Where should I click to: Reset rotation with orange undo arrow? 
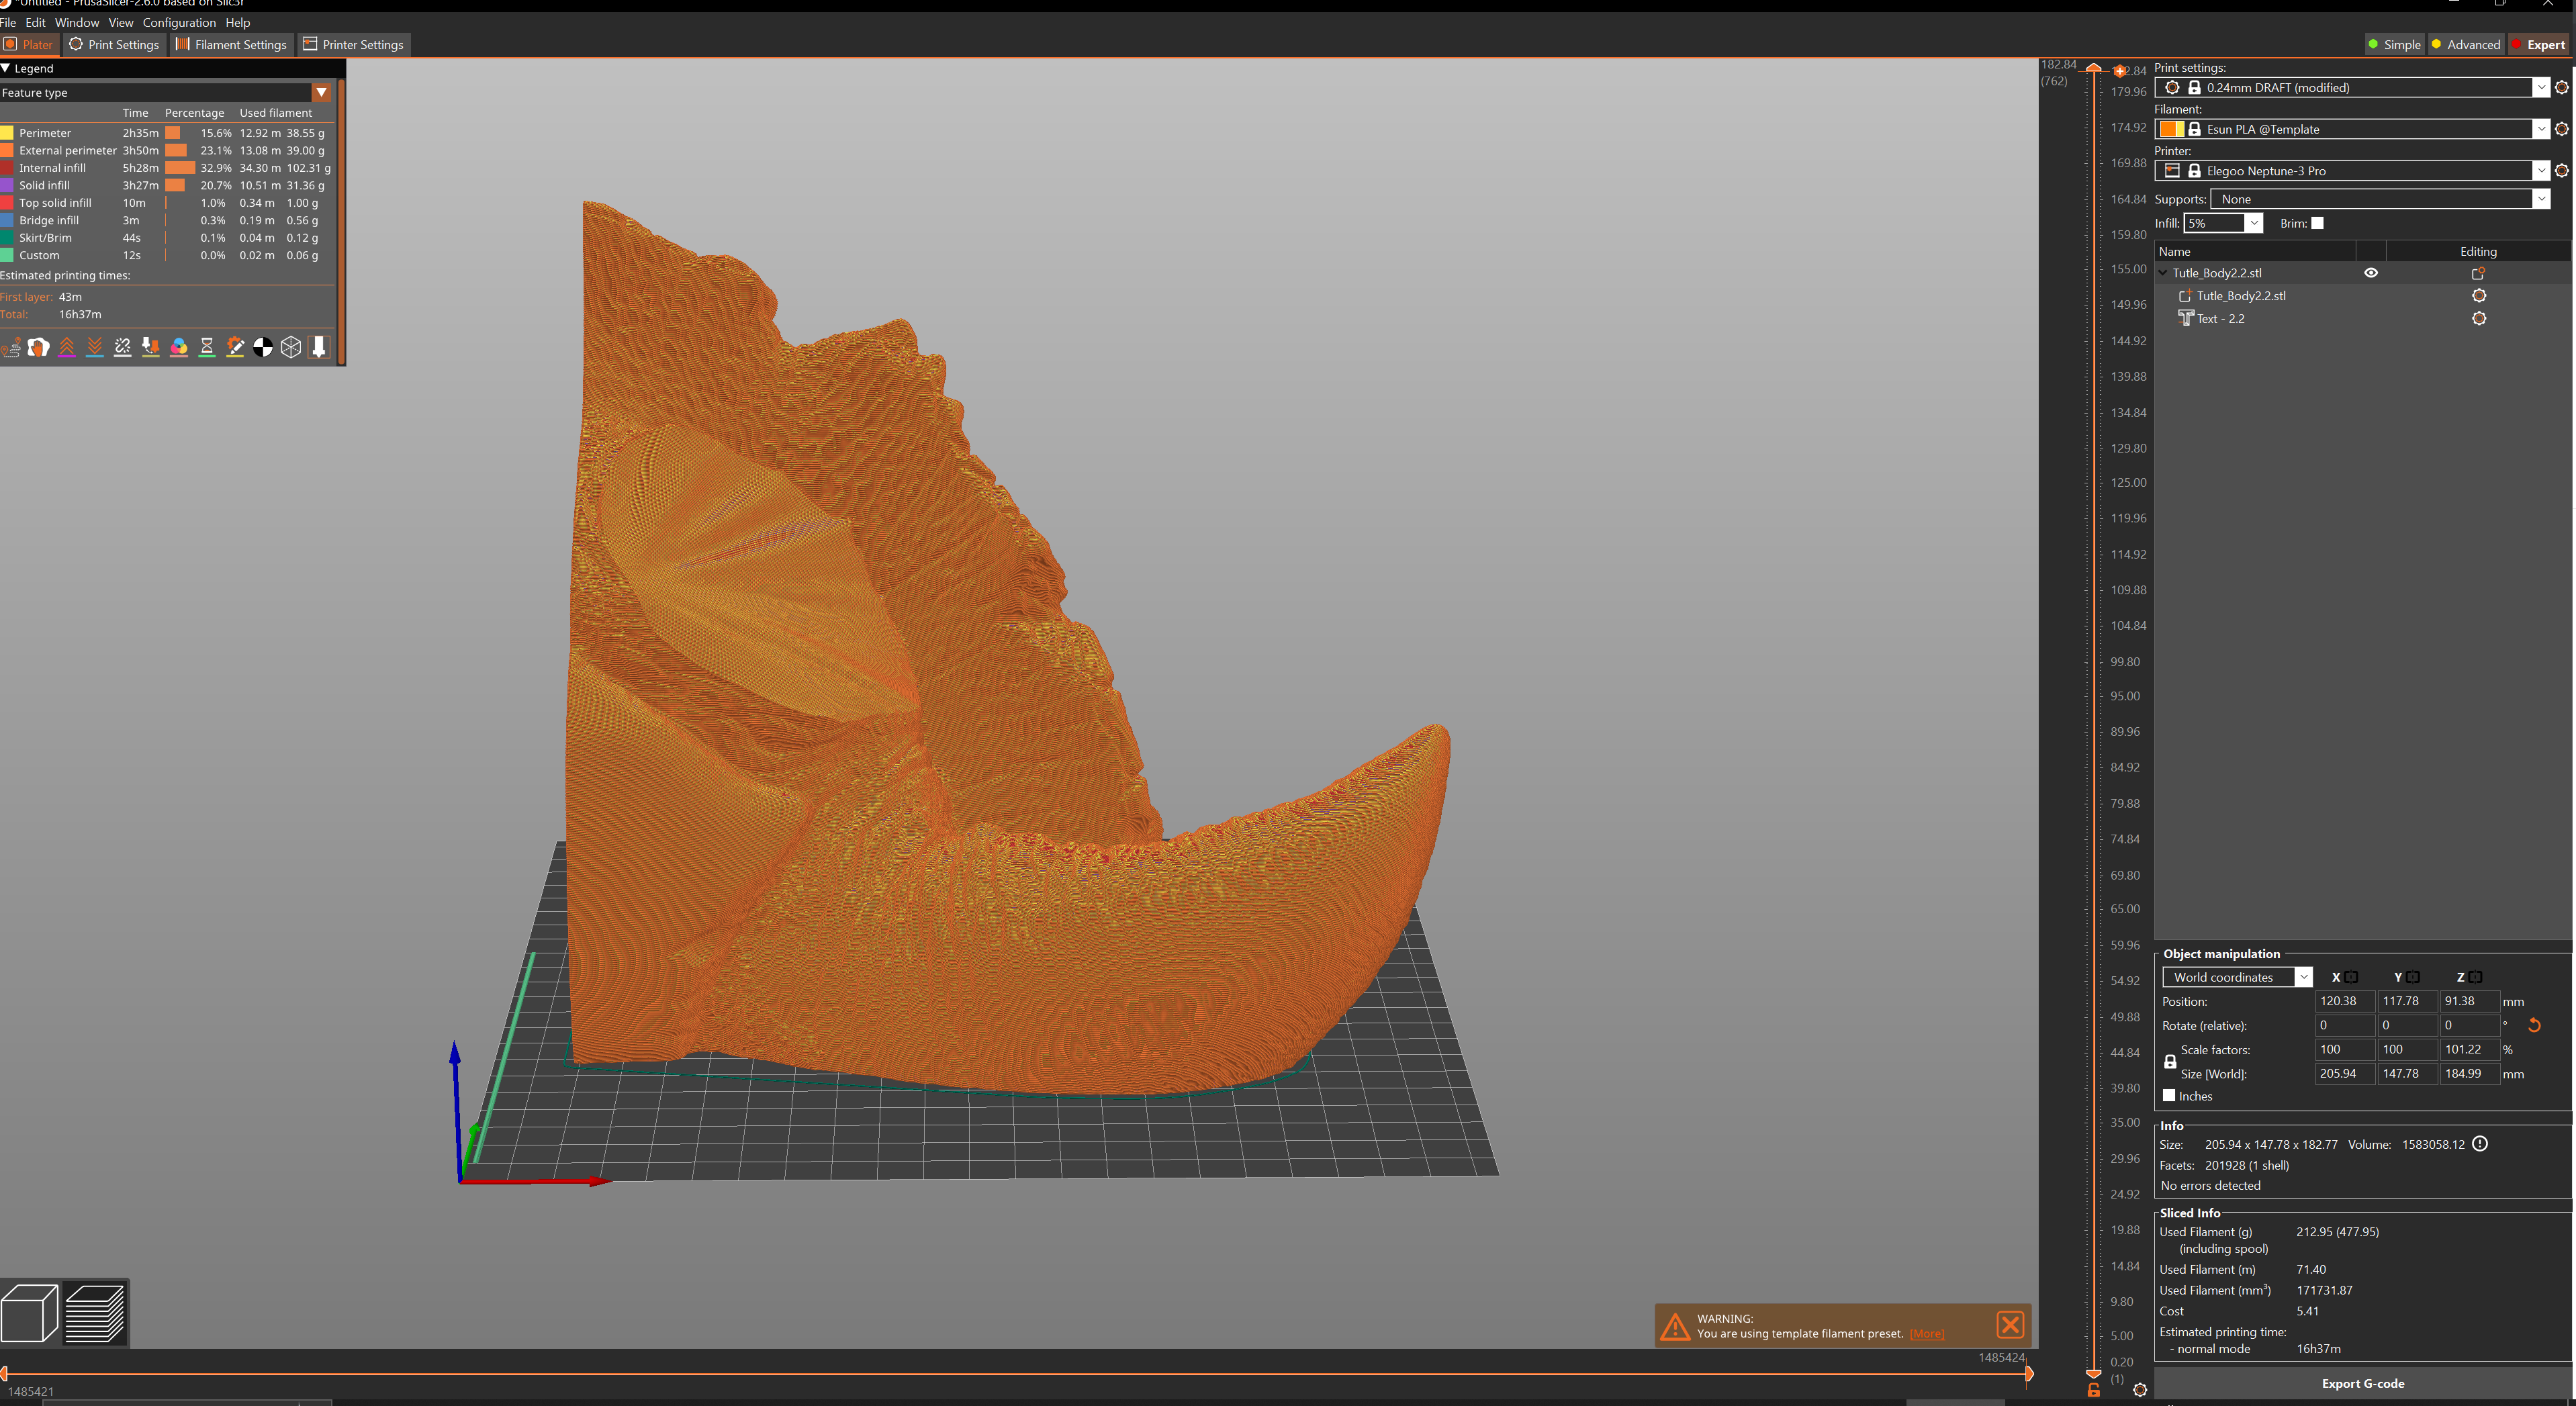(x=2534, y=1025)
